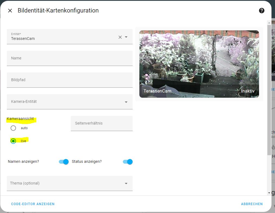Select the auto camera view option
The width and height of the screenshot is (275, 213).
[13, 128]
